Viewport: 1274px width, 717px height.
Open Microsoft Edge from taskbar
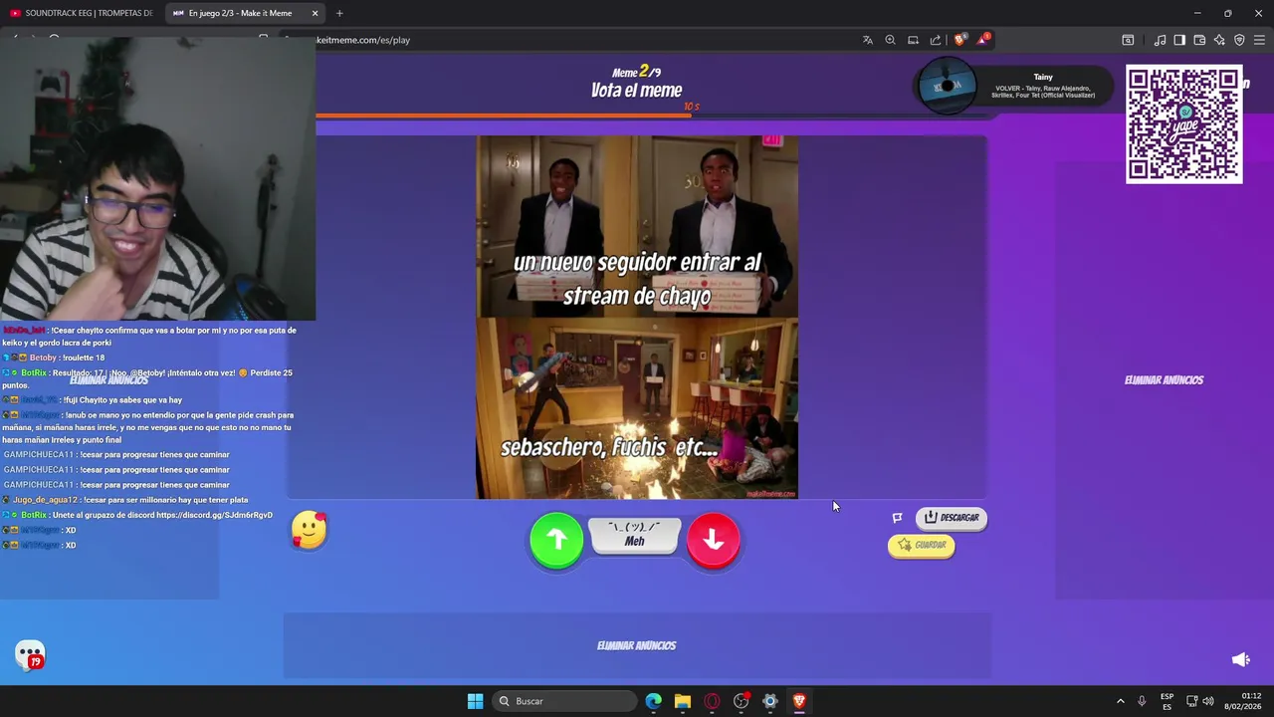pyautogui.click(x=653, y=701)
